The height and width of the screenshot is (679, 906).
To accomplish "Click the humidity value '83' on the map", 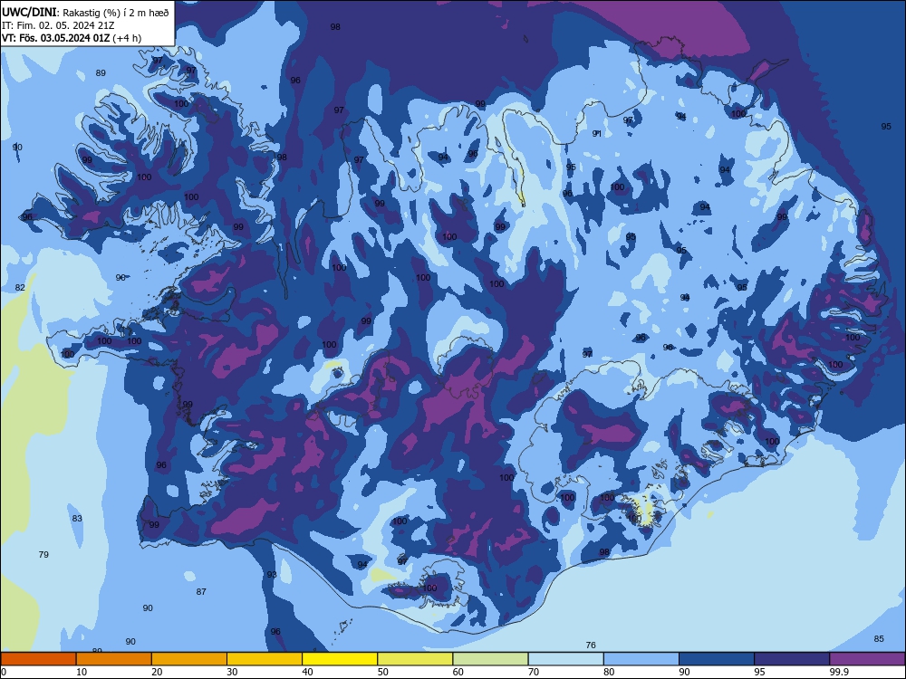I will pyautogui.click(x=77, y=519).
